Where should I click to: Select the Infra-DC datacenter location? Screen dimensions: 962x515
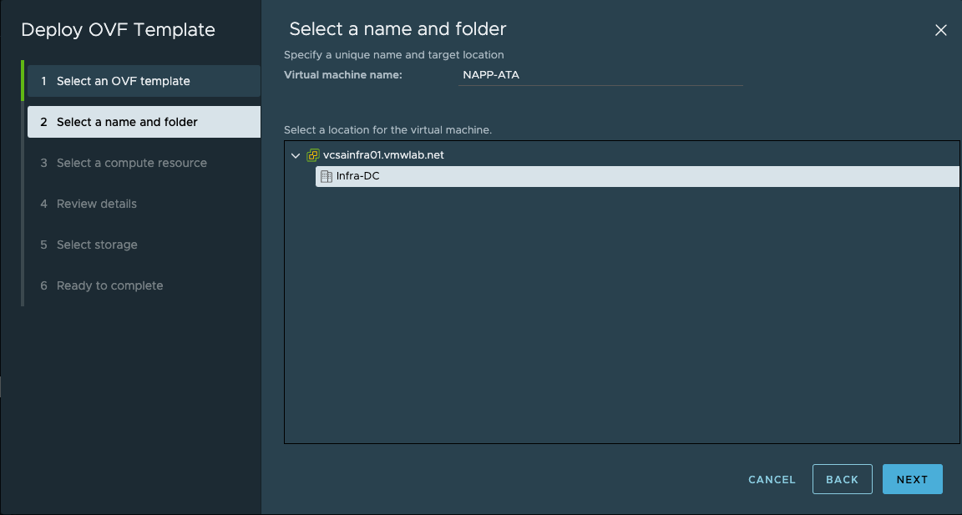[637, 177]
